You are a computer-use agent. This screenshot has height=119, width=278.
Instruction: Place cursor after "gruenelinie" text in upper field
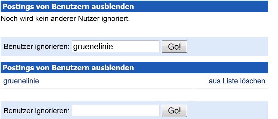tap(114, 47)
